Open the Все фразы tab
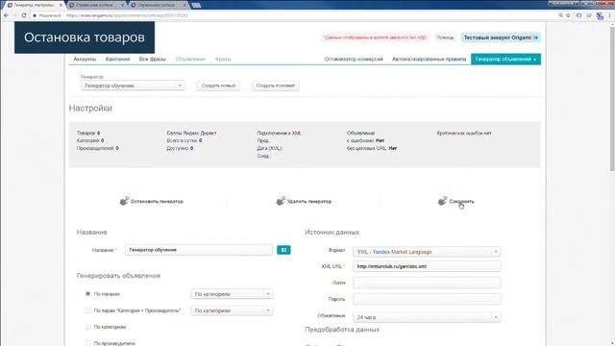 point(152,59)
